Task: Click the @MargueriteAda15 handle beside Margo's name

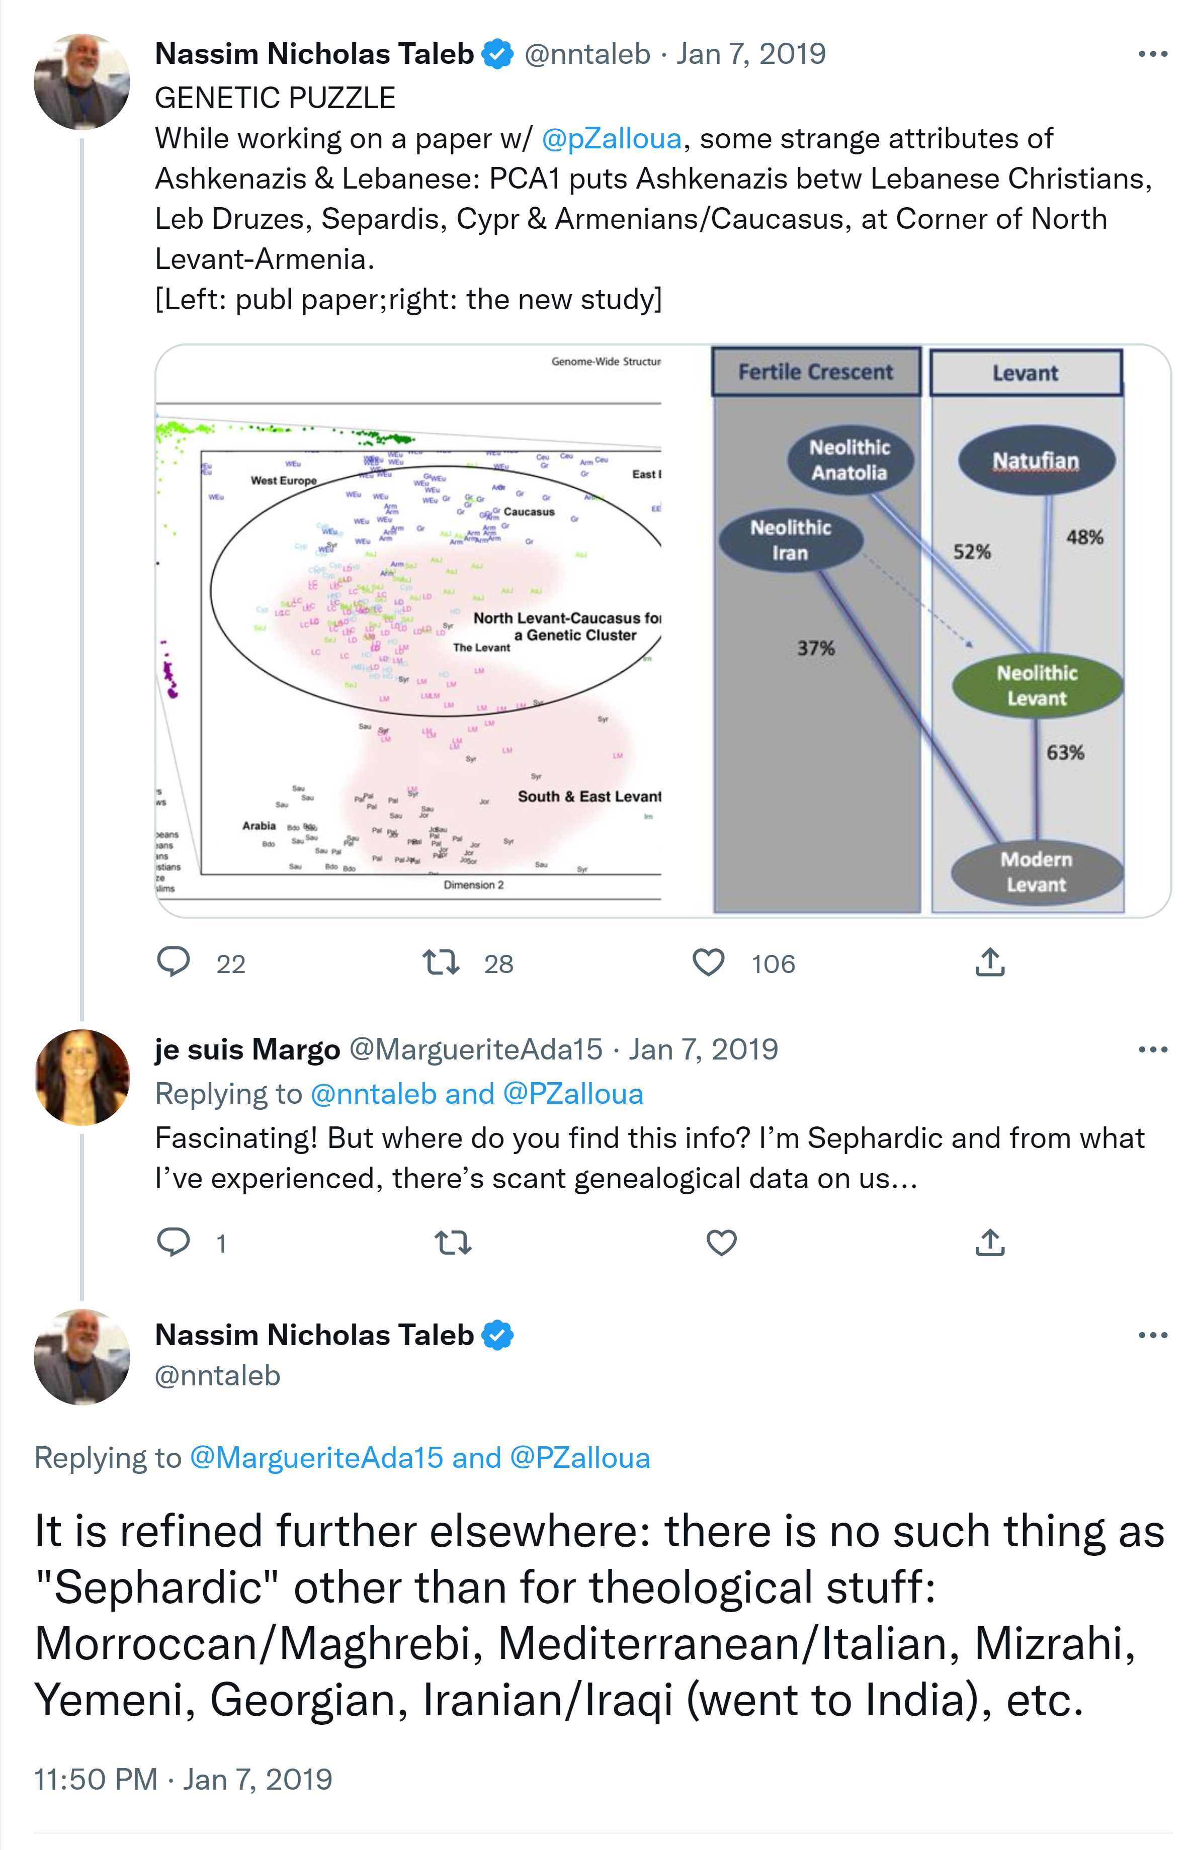Action: pos(475,1050)
